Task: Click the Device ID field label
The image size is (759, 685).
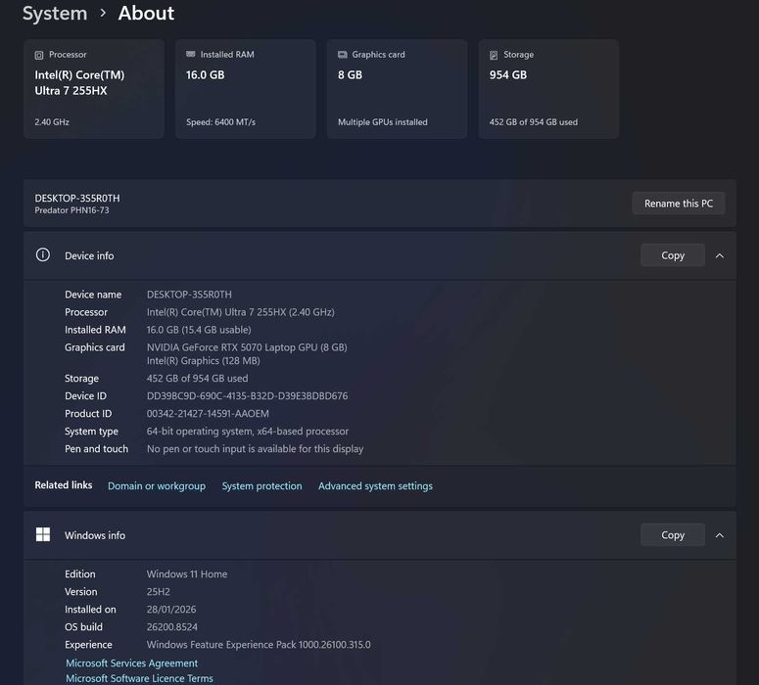Action: [x=85, y=396]
